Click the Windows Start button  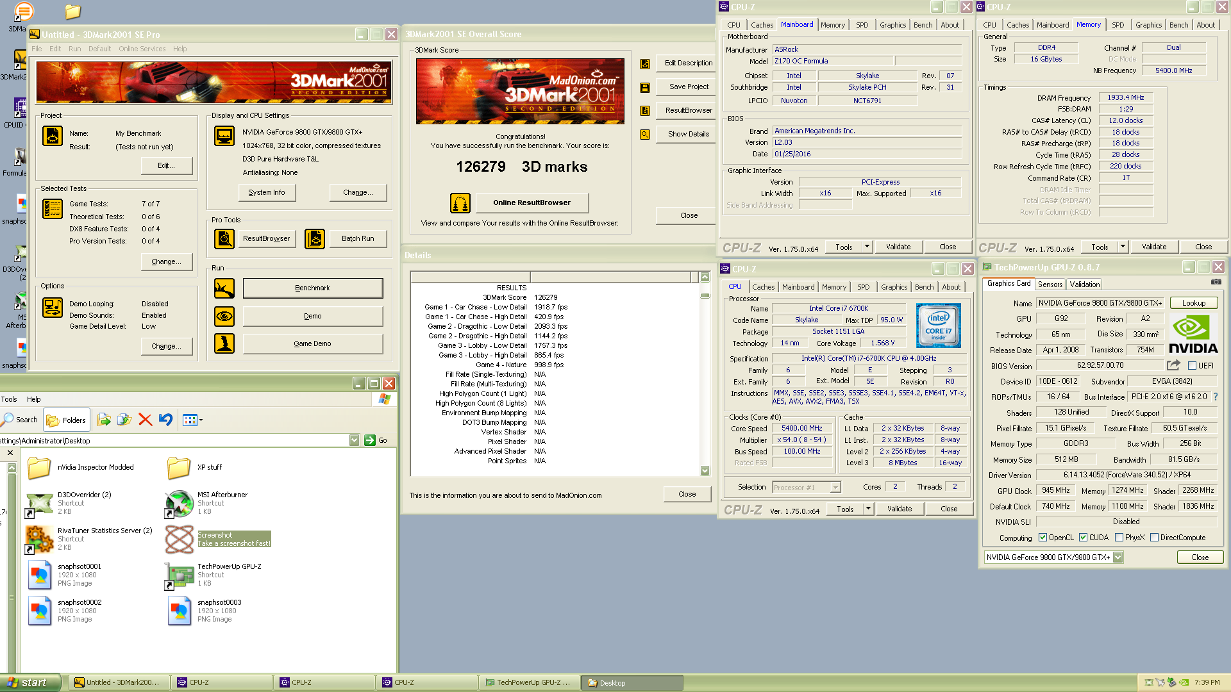pos(30,682)
